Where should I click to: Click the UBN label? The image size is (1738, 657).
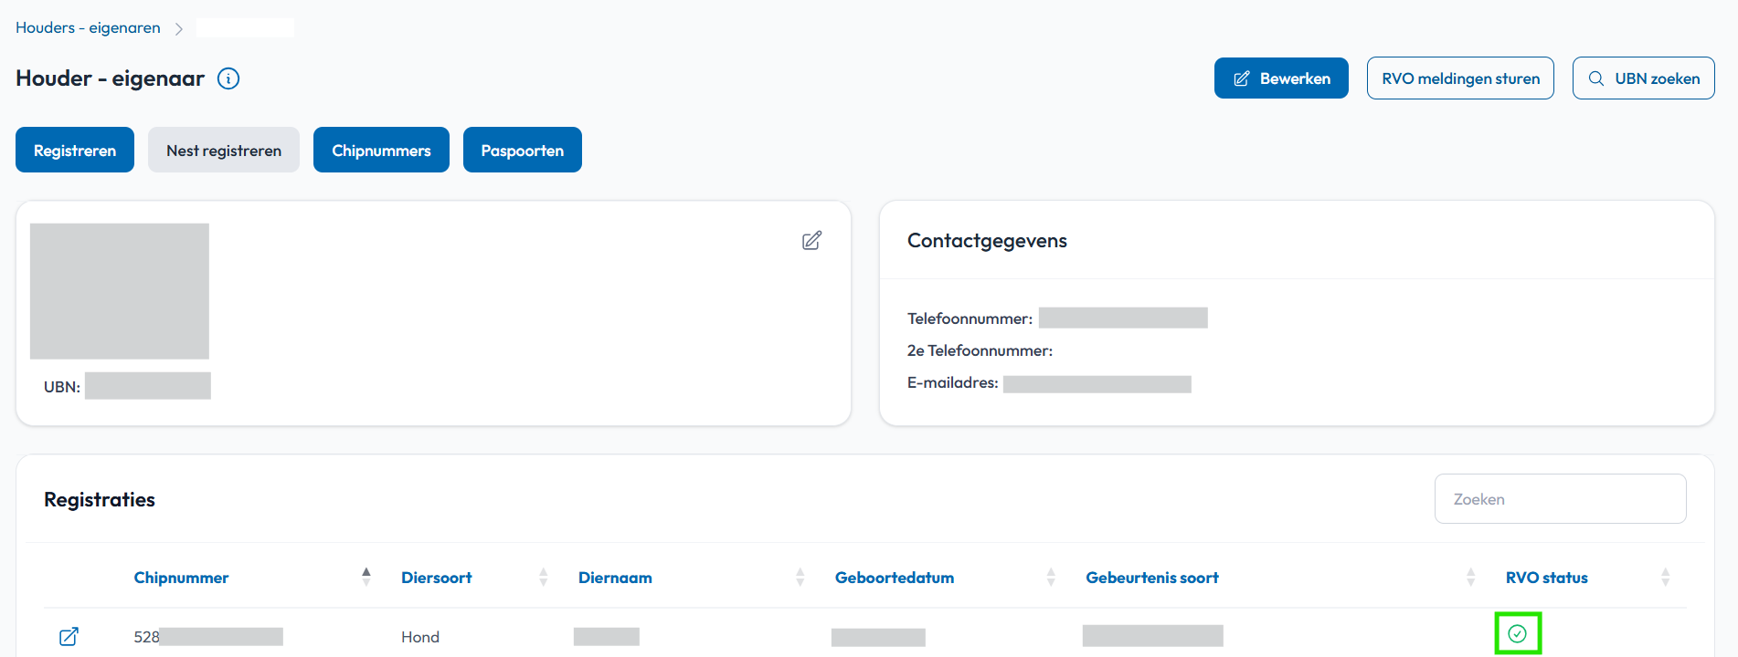click(62, 387)
